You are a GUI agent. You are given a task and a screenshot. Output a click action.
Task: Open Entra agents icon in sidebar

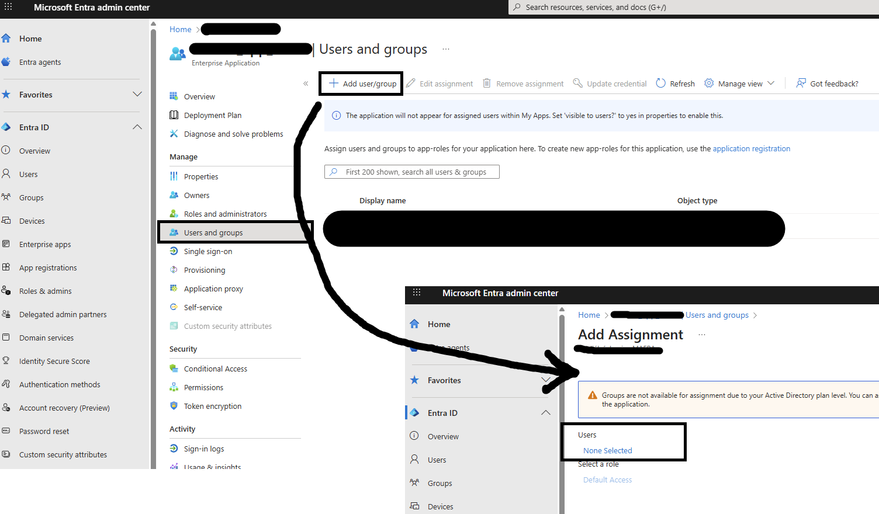pyautogui.click(x=6, y=62)
